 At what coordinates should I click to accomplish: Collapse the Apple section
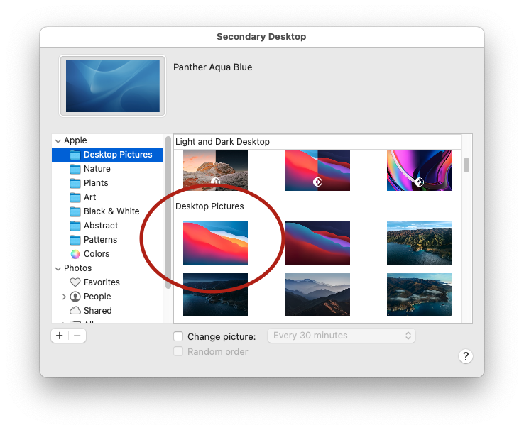tap(58, 140)
